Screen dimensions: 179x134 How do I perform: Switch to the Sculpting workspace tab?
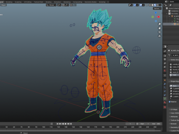pyautogui.click(x=18, y=2)
